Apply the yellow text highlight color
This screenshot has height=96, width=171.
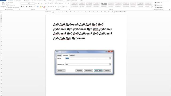41,7
